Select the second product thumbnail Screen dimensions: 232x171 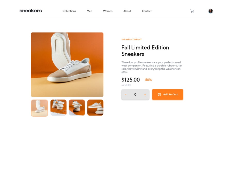click(59, 108)
